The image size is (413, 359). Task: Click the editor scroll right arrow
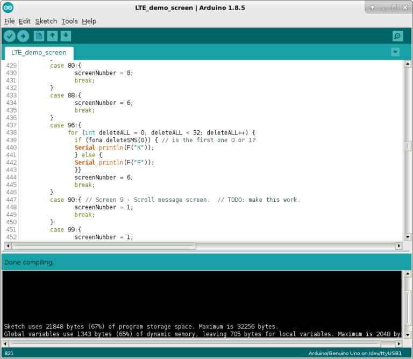[x=398, y=246]
